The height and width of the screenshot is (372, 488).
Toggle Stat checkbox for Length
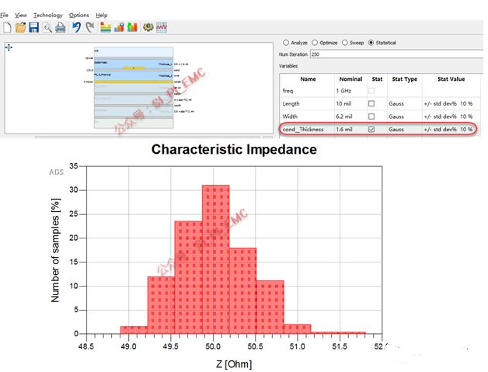[x=371, y=103]
